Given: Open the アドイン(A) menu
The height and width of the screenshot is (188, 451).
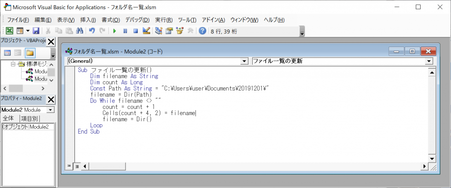Looking at the screenshot, I should (213, 20).
